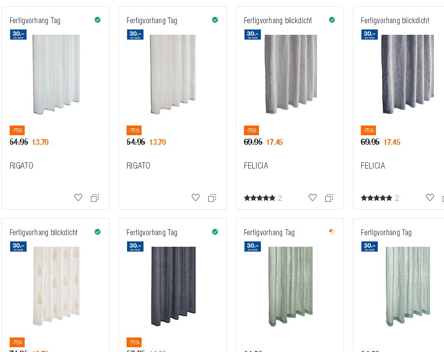Open the star rating of the light grey FELICIA
444x352 pixels.
pyautogui.click(x=260, y=198)
